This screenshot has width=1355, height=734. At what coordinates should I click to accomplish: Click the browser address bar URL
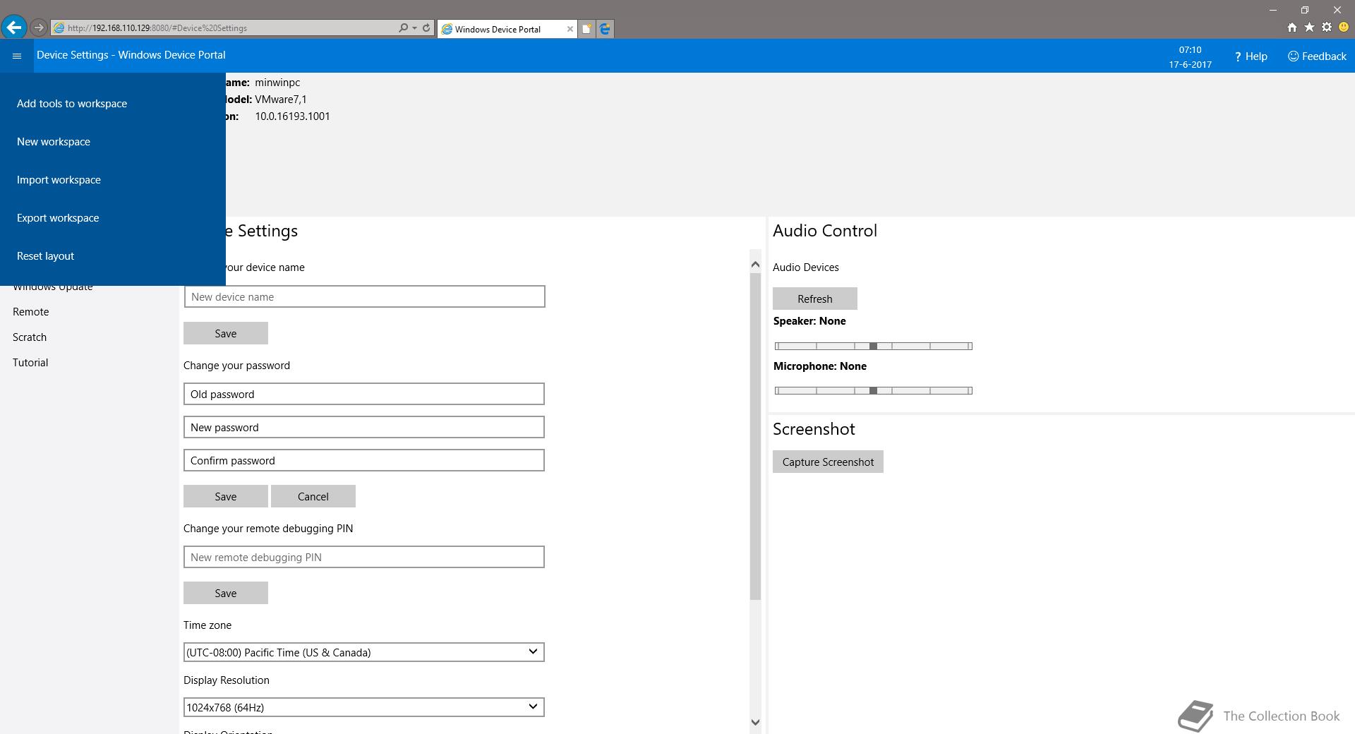(x=157, y=28)
